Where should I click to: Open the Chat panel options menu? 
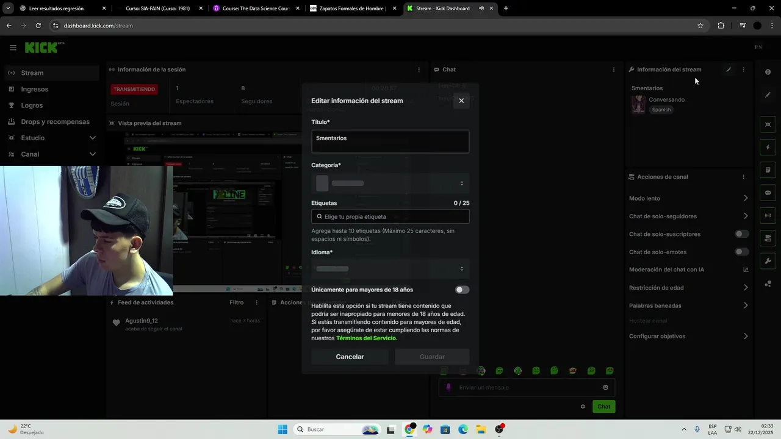614,70
